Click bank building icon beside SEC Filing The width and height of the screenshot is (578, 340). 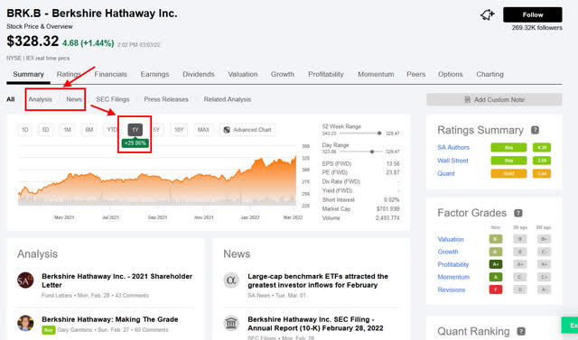point(231,323)
